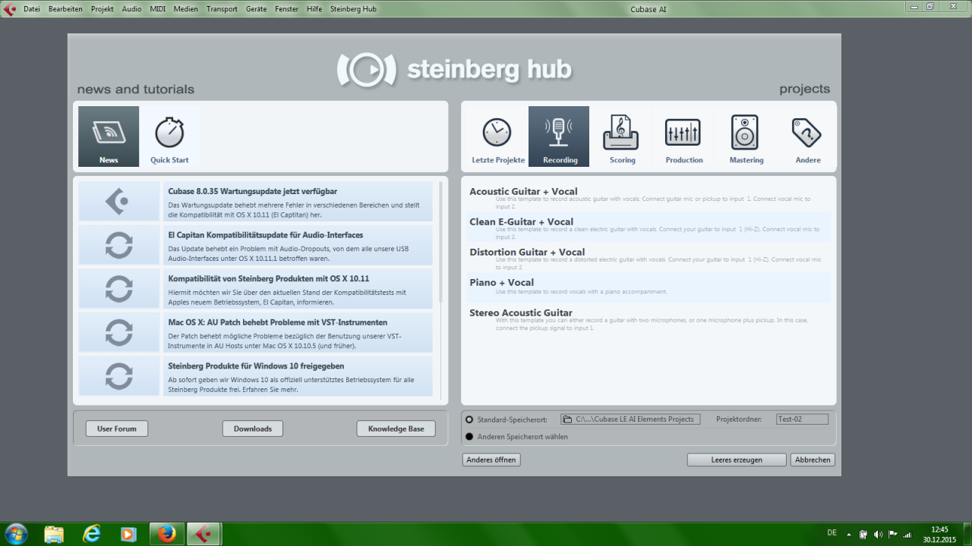972x546 pixels.
Task: Open the Mastering speaker category
Action: click(746, 136)
